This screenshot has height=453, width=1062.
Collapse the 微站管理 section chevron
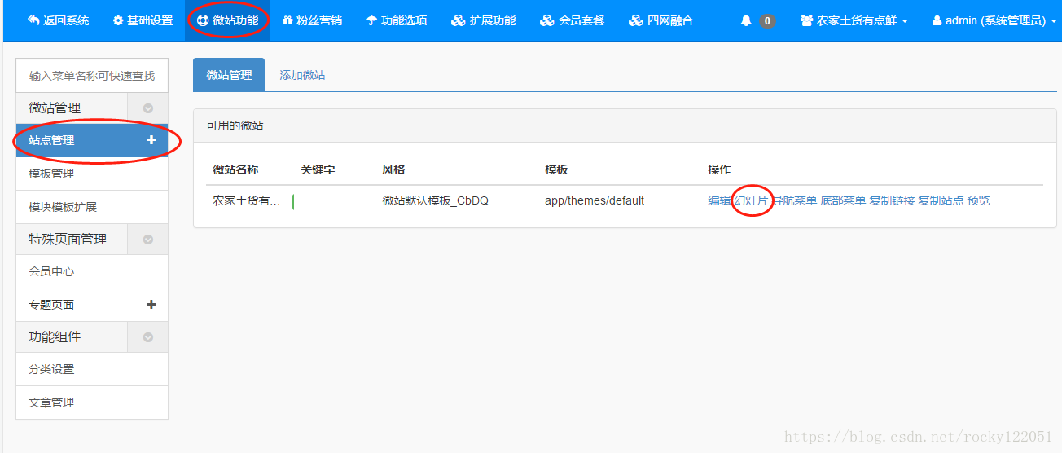(x=148, y=108)
